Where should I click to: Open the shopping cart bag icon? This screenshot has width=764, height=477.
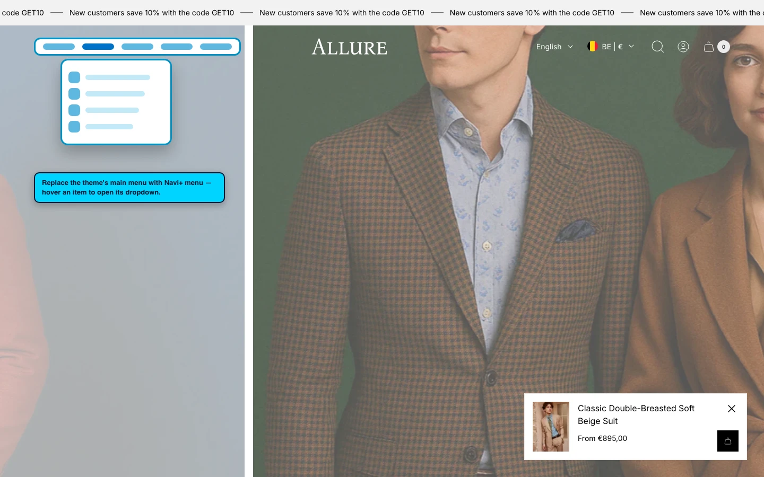click(x=709, y=47)
